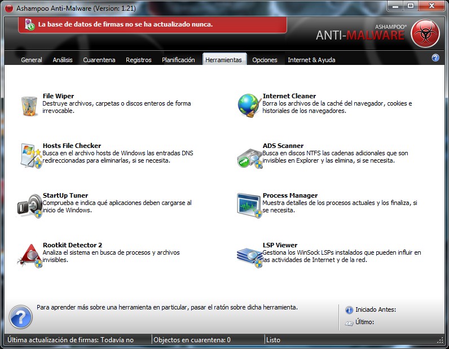This screenshot has width=449, height=349.
Task: Open the Planificación tab
Action: 178,60
